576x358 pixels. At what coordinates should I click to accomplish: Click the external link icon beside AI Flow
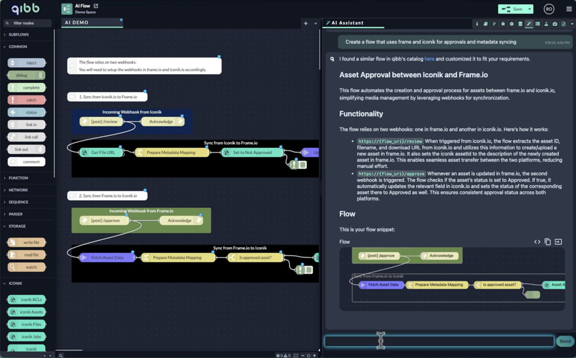click(96, 6)
